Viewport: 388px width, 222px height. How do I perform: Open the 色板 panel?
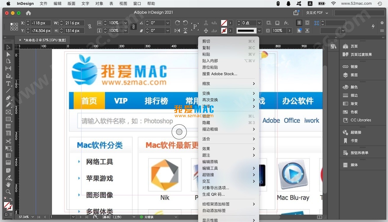pos(354,112)
